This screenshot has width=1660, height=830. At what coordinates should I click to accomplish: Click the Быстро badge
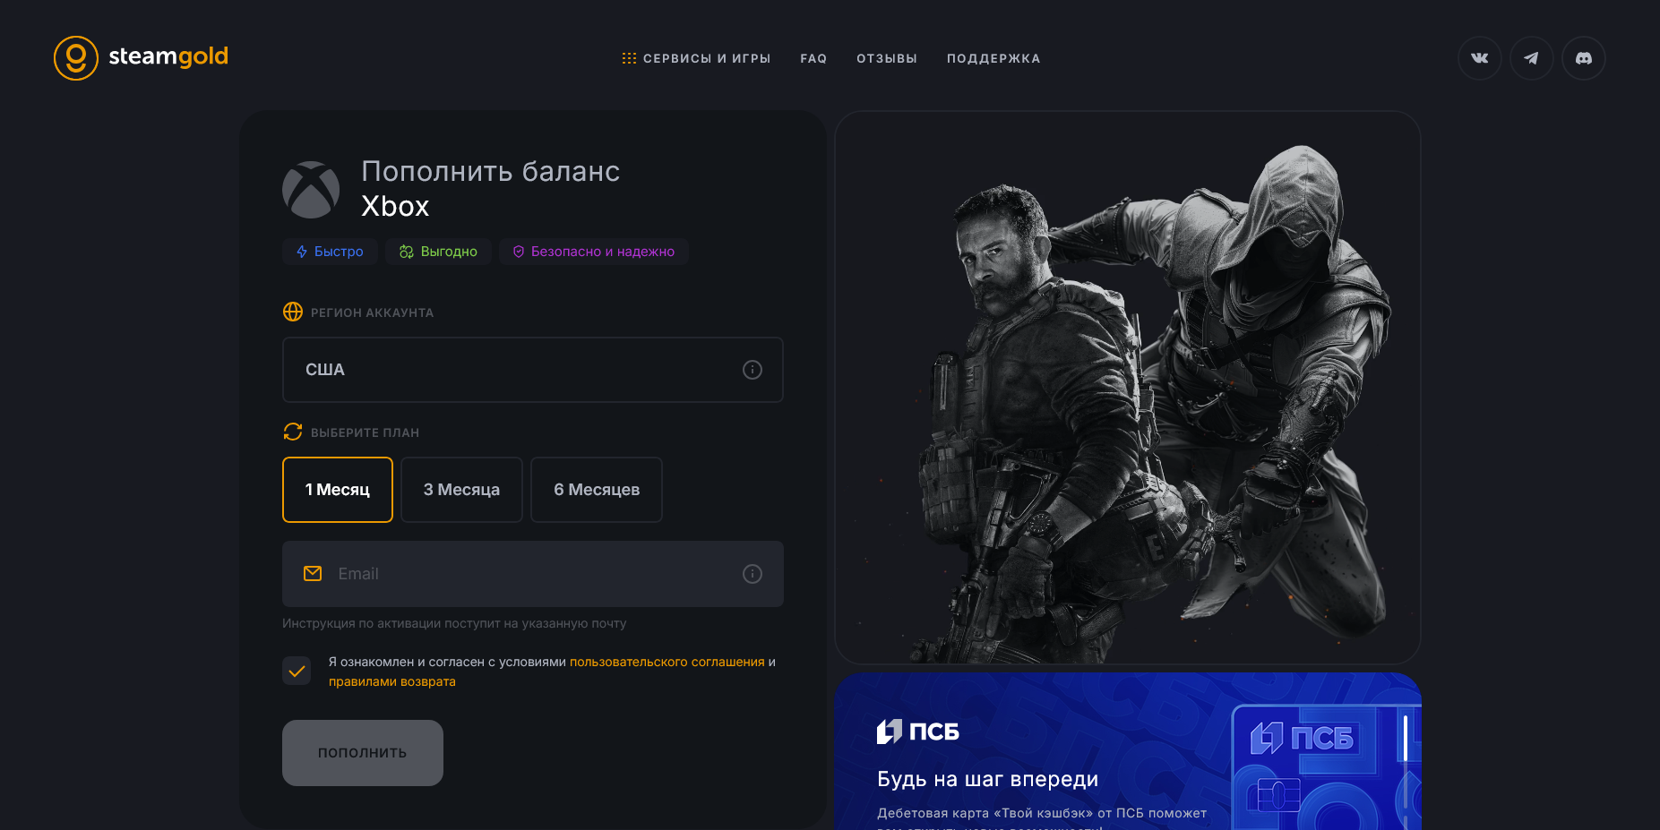tap(330, 252)
